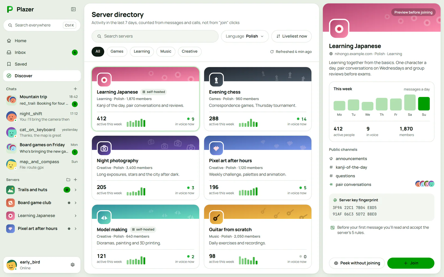The image size is (444, 277).
Task: Click the Learning Japanese card icon
Action: tap(104, 80)
